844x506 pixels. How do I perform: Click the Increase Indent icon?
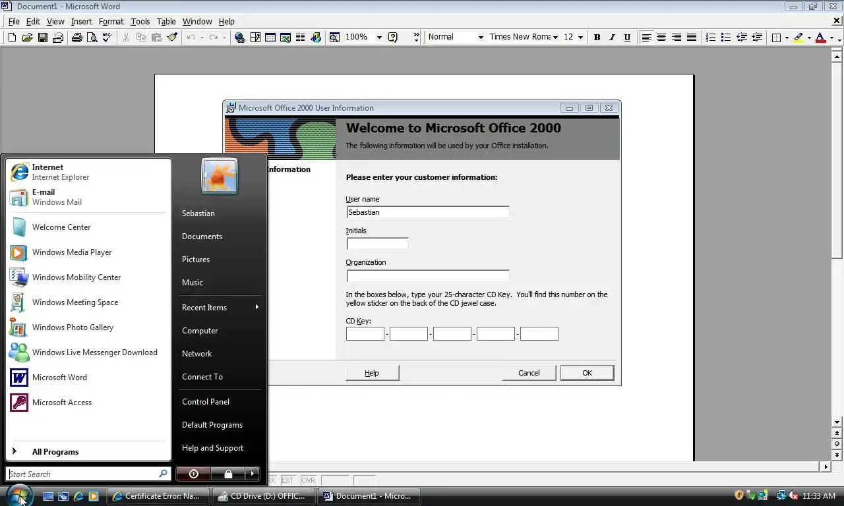(x=756, y=38)
